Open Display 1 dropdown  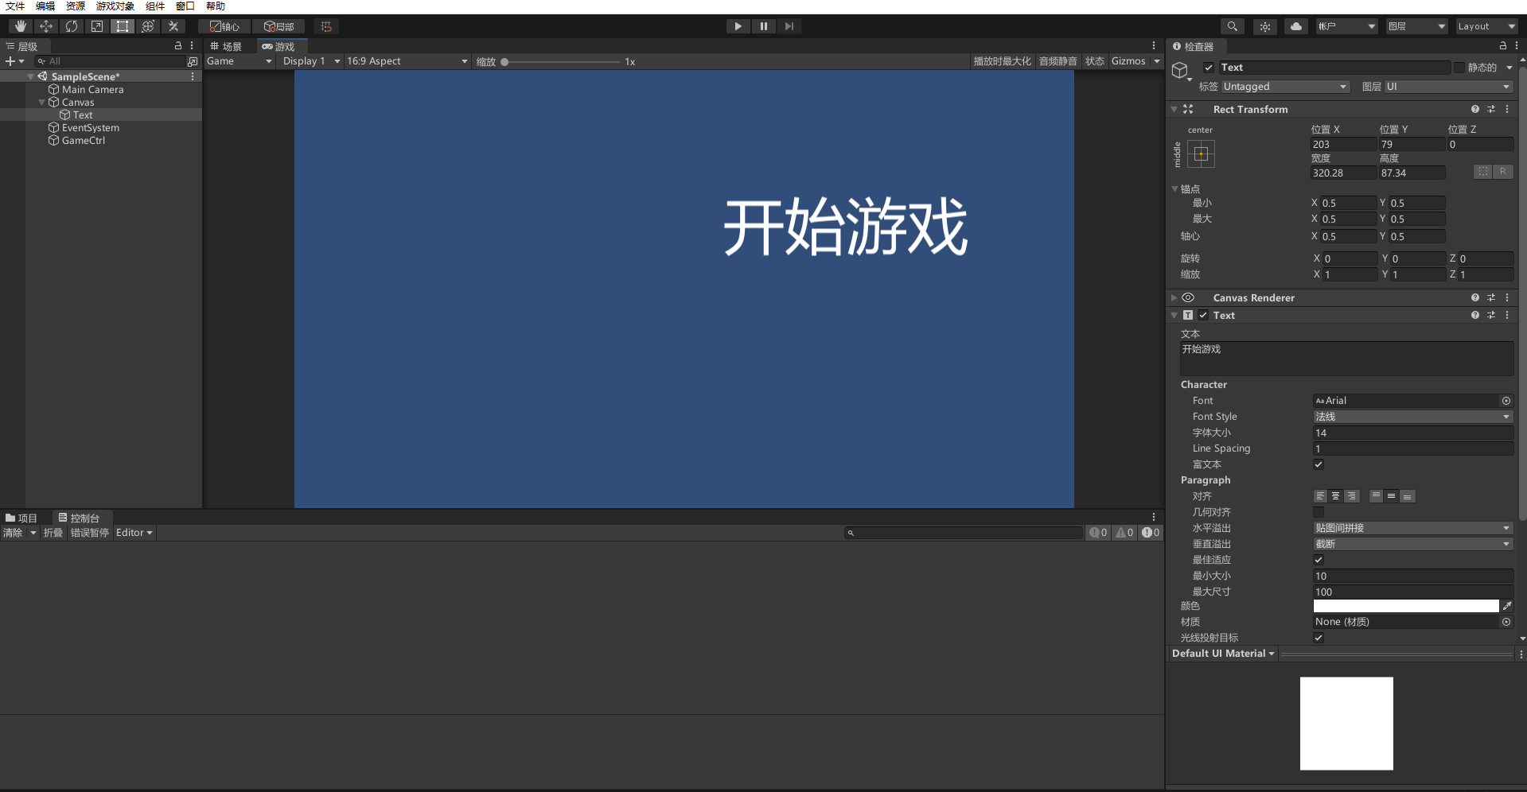[310, 61]
